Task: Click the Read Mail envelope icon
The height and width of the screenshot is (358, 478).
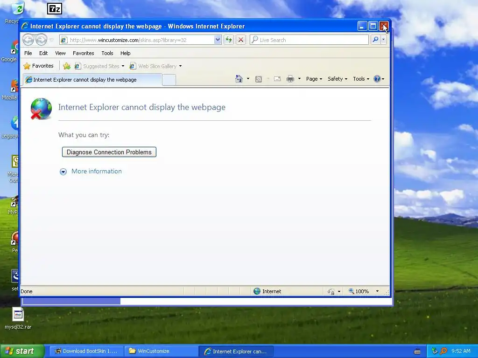Action: 277,79
